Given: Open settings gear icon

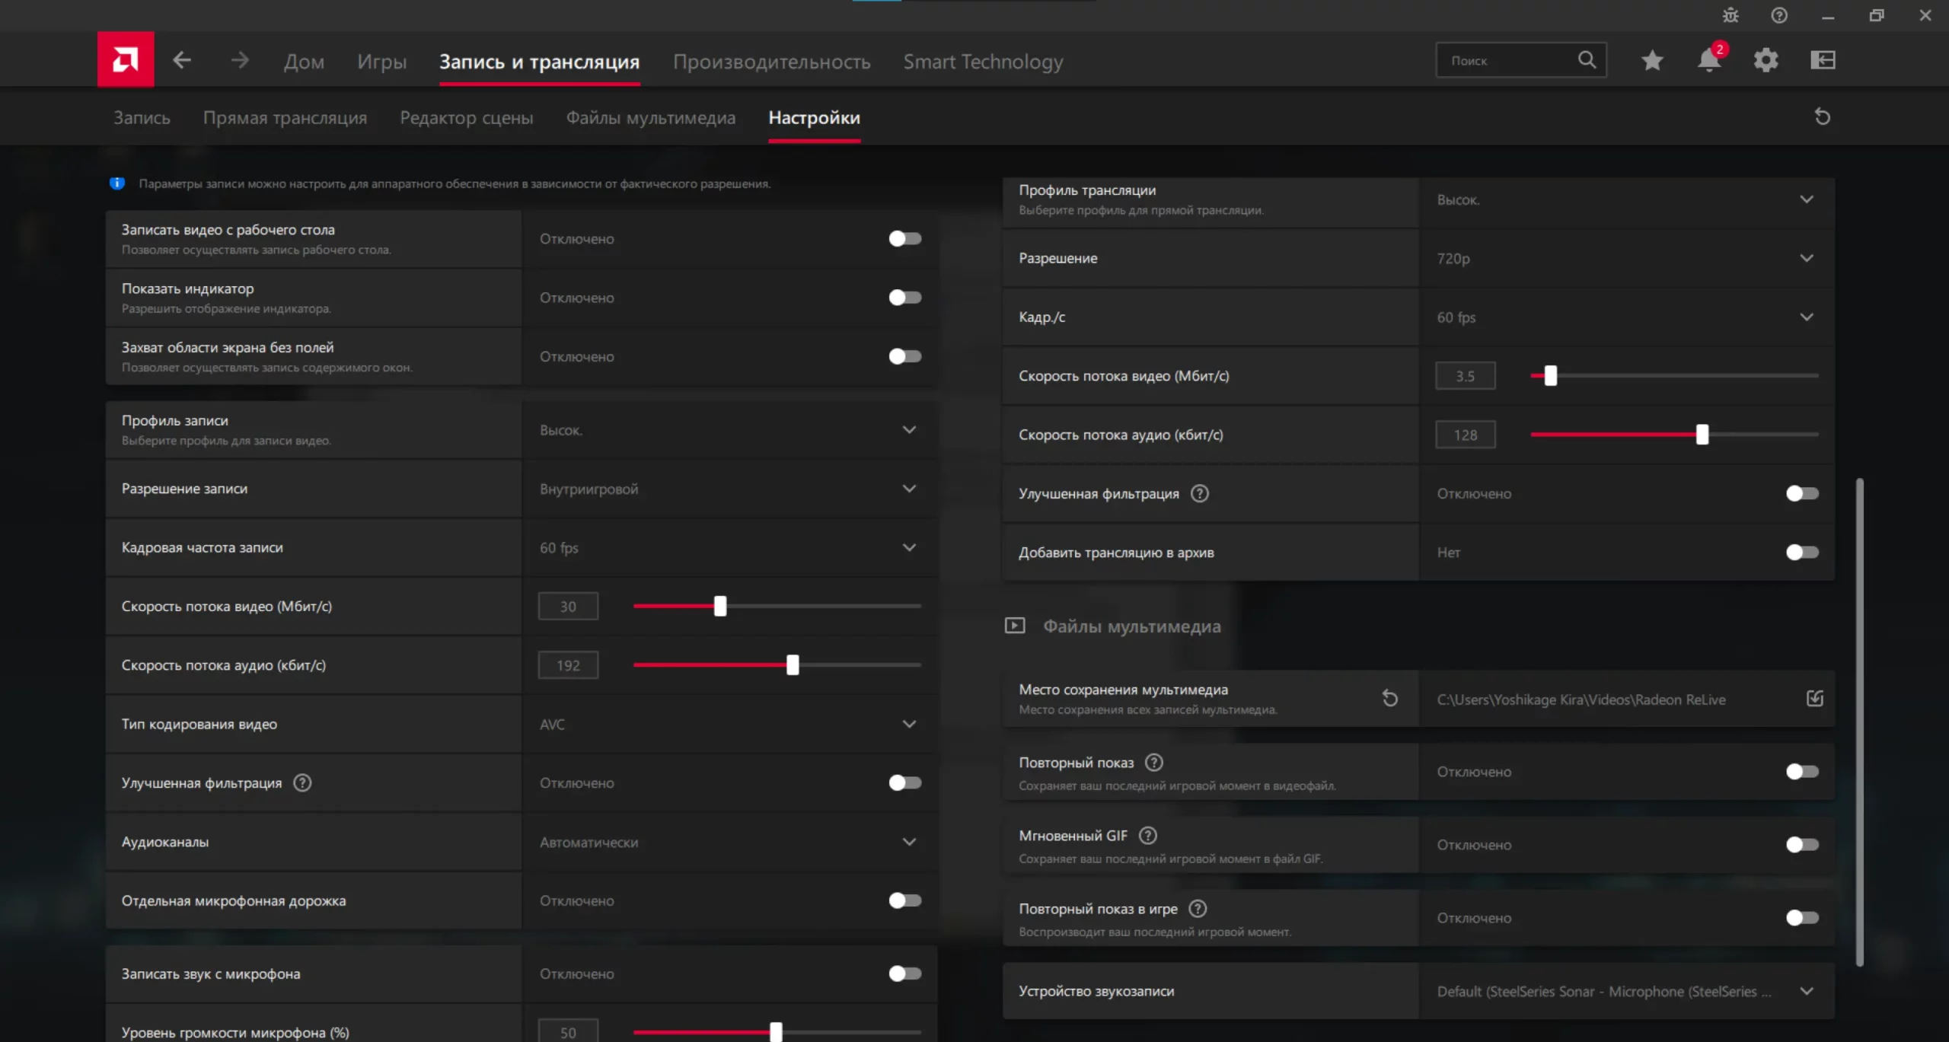Looking at the screenshot, I should [x=1766, y=60].
